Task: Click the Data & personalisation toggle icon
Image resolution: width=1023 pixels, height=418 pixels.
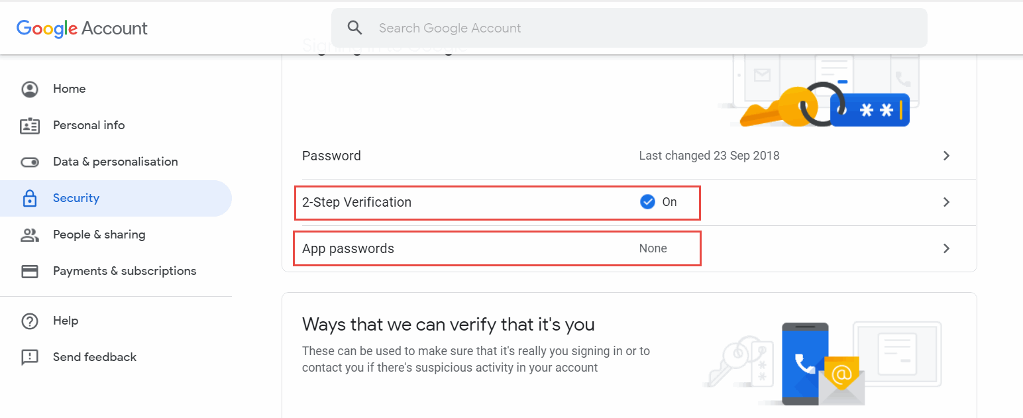Action: click(x=30, y=162)
